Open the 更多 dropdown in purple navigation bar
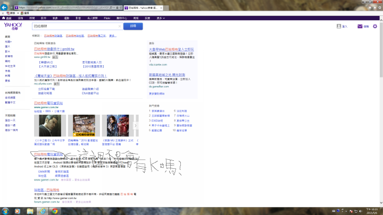 pos(161,18)
